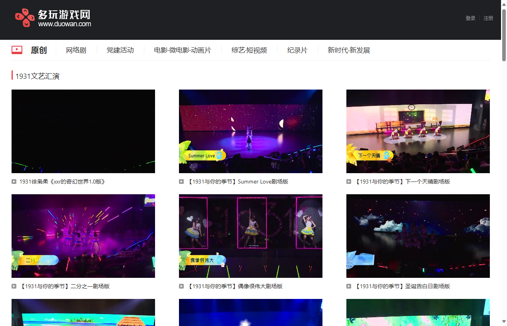Open the 下一个天晴 classroom stage thumbnail

418,131
